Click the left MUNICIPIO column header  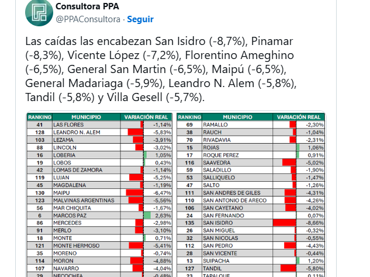point(86,117)
